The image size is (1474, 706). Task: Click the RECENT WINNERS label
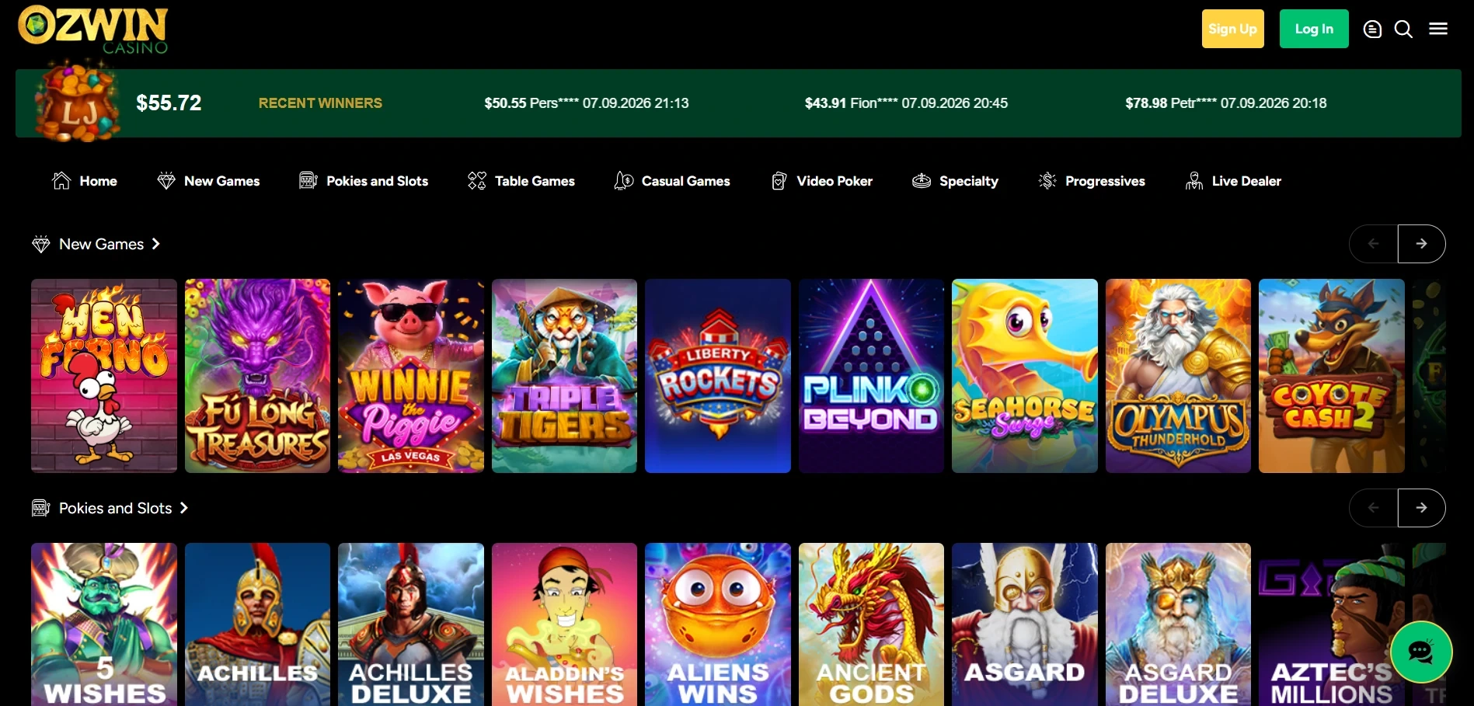tap(320, 103)
